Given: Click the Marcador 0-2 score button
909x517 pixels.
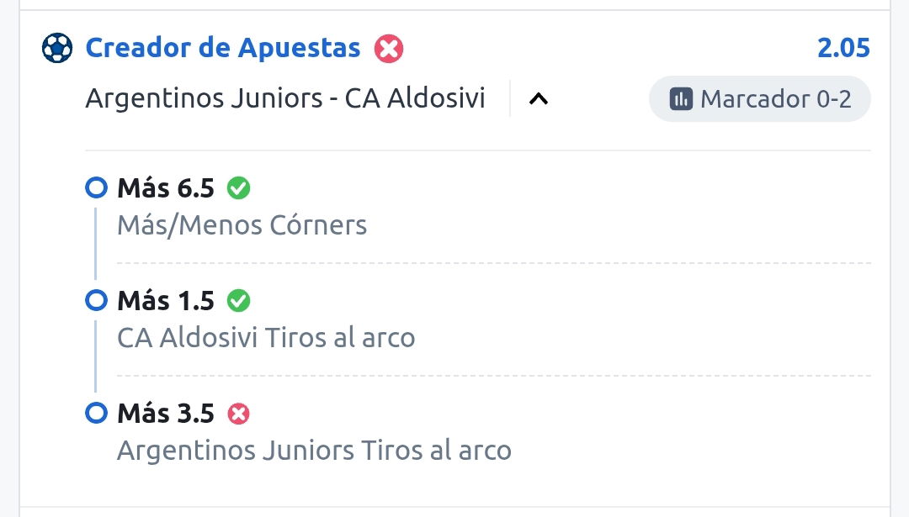Looking at the screenshot, I should 759,99.
